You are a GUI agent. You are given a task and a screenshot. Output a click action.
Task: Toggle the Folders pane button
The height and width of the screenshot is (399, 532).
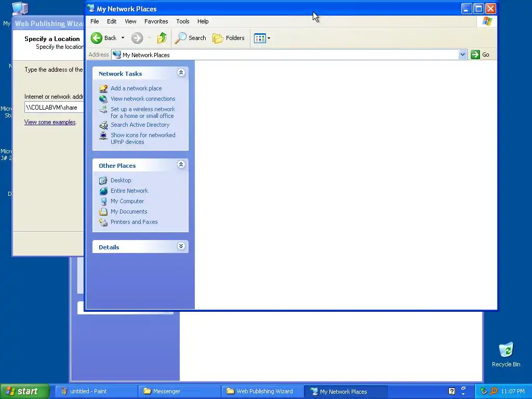click(229, 38)
